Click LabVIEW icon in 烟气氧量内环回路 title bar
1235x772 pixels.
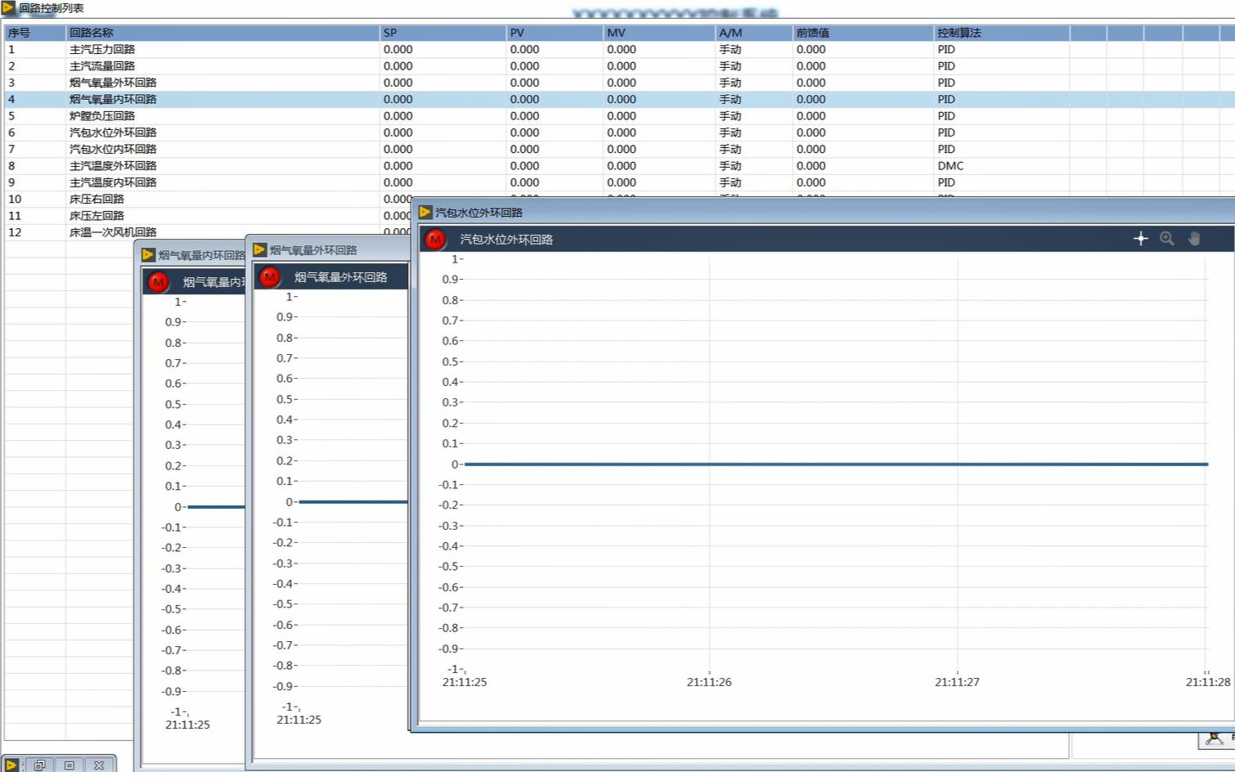pyautogui.click(x=148, y=254)
